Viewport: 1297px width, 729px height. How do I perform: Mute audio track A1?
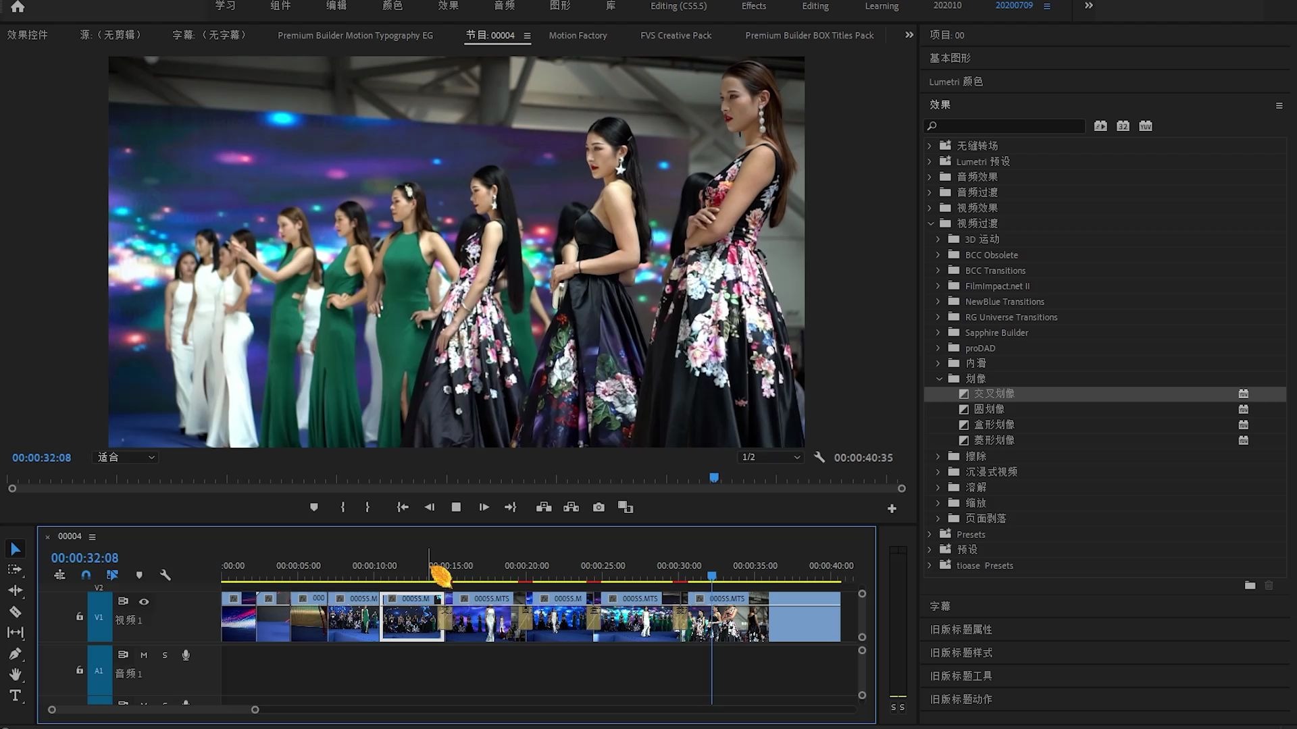point(144,655)
